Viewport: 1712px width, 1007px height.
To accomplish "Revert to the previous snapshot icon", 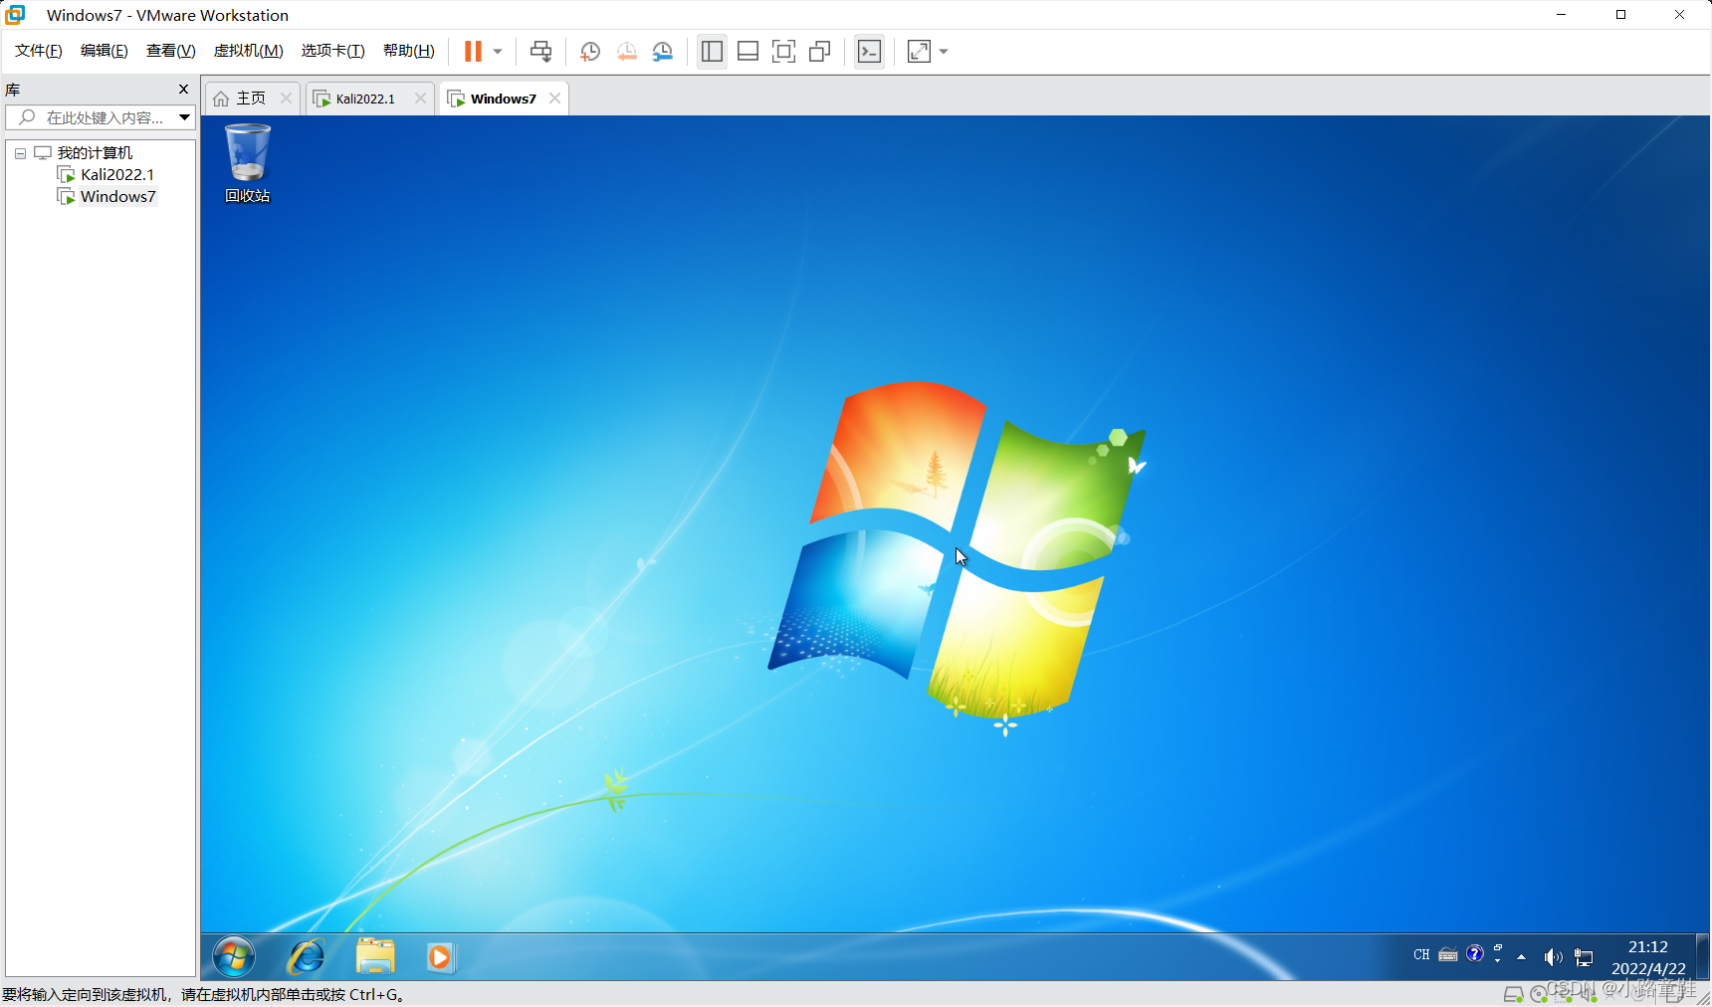I will [x=626, y=51].
